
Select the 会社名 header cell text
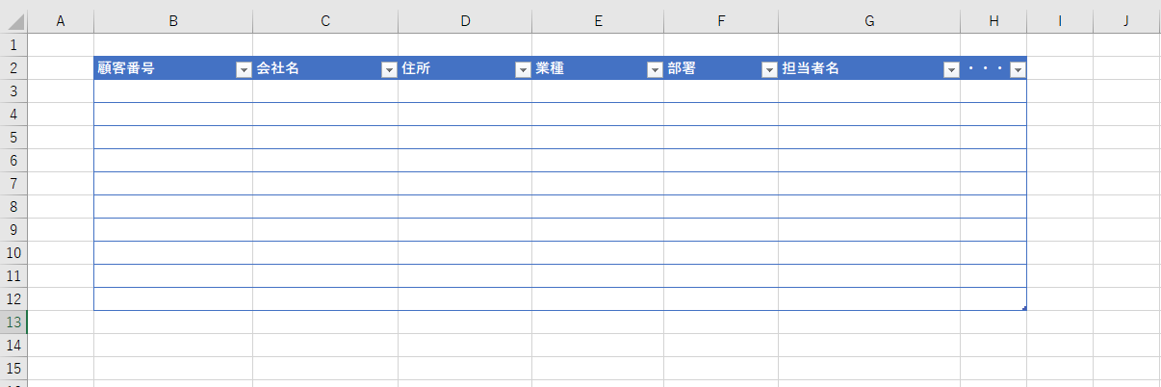coord(277,68)
